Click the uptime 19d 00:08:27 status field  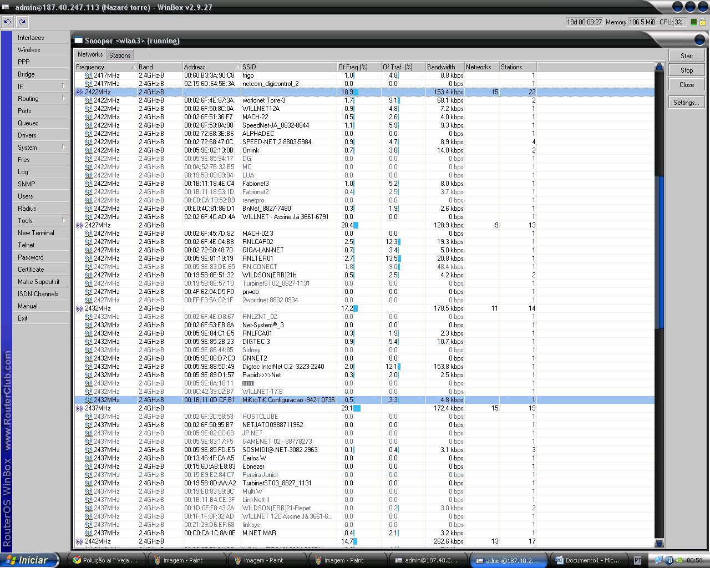click(584, 22)
